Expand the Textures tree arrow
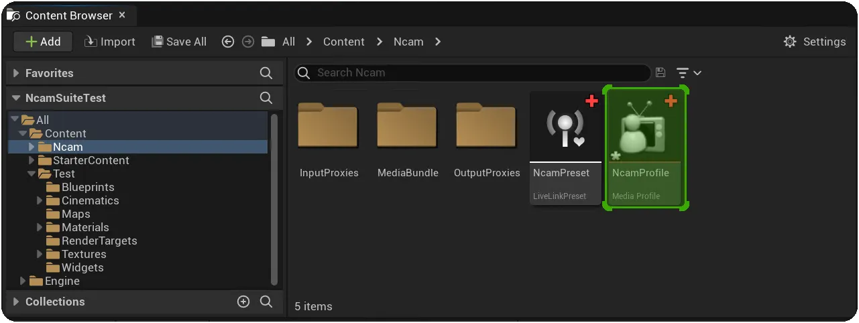 pos(40,254)
